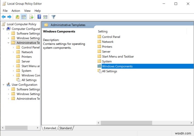Viewport: 194px width, 136px height.
Task: Collapse the selected Administrative Templates node
Action: tap(9, 43)
